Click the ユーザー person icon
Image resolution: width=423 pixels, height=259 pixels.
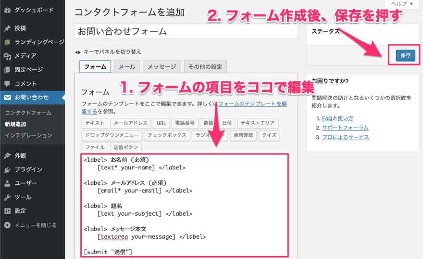point(7,183)
